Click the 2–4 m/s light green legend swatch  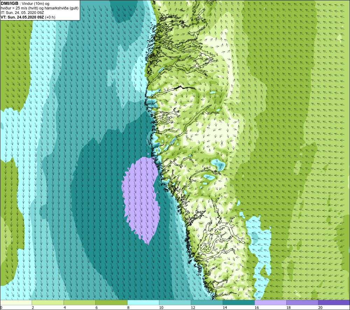[48, 302]
